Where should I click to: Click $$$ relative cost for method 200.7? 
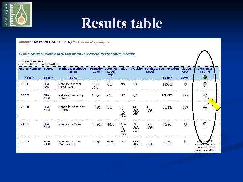[185, 96]
